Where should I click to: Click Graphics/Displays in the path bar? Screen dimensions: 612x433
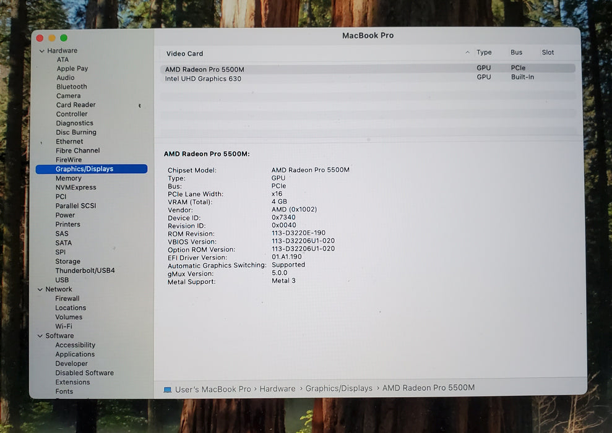pyautogui.click(x=338, y=388)
